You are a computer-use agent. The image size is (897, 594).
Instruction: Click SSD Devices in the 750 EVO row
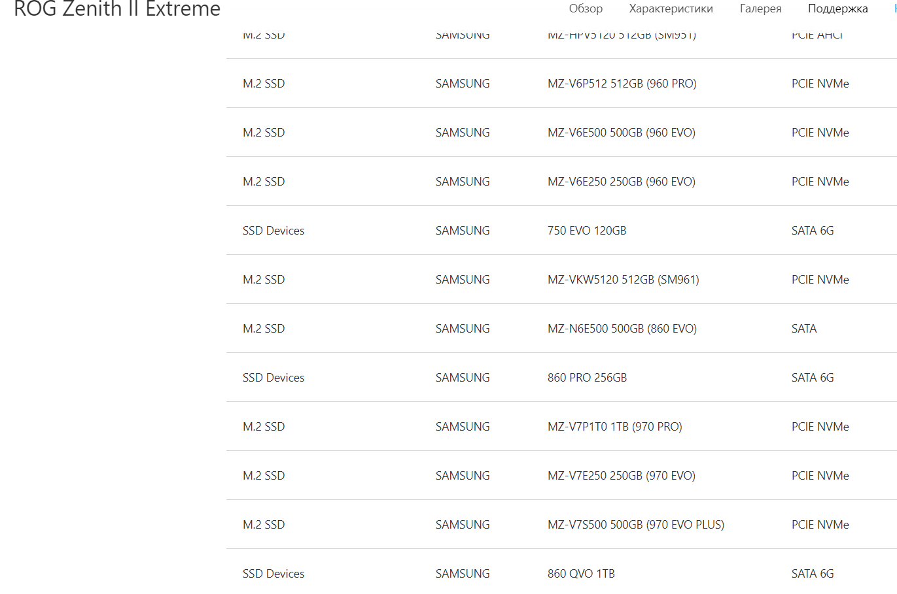(x=273, y=231)
